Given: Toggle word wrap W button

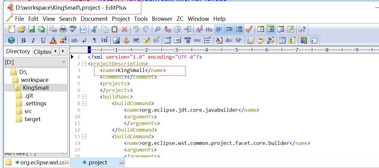Looking at the screenshot, I should coord(219,29).
